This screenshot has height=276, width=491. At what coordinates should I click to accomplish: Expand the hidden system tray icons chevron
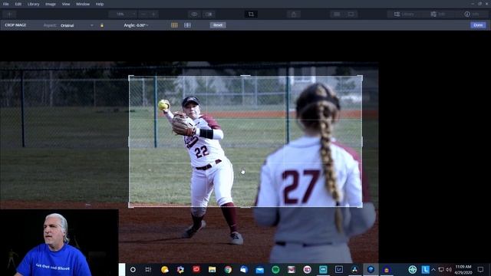pyautogui.click(x=433, y=269)
